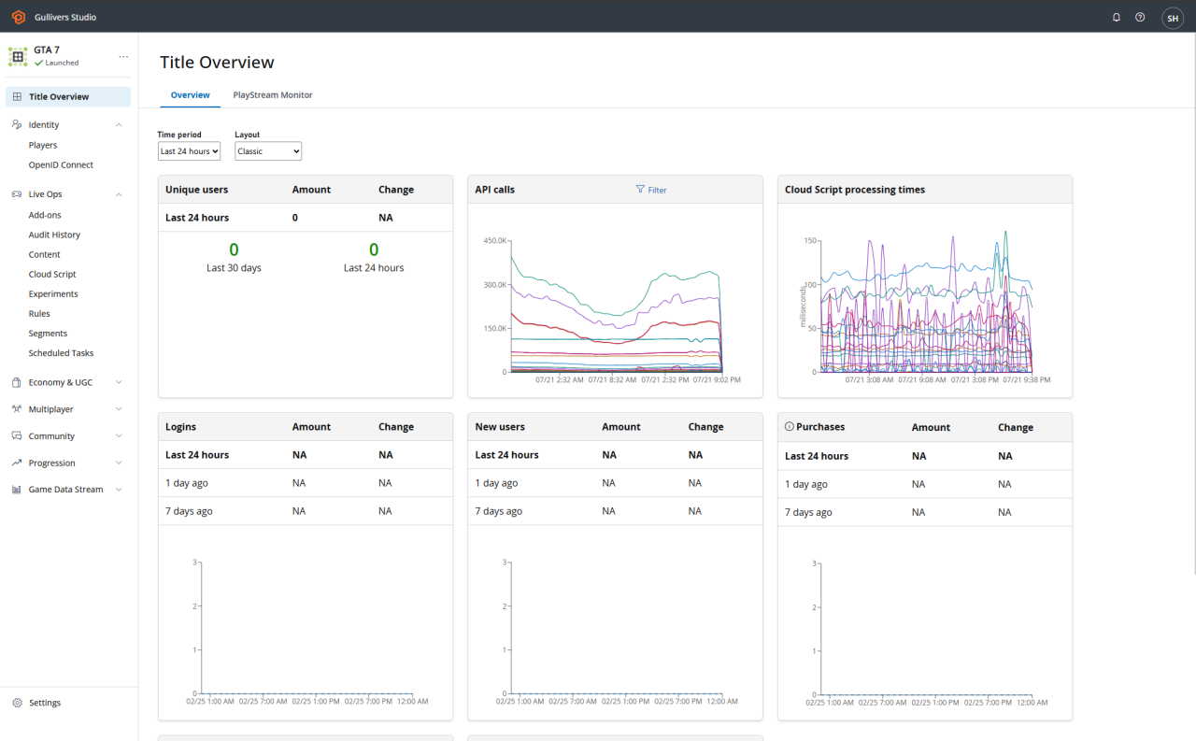Switch to the PlayStream Monitor tab

tap(273, 94)
